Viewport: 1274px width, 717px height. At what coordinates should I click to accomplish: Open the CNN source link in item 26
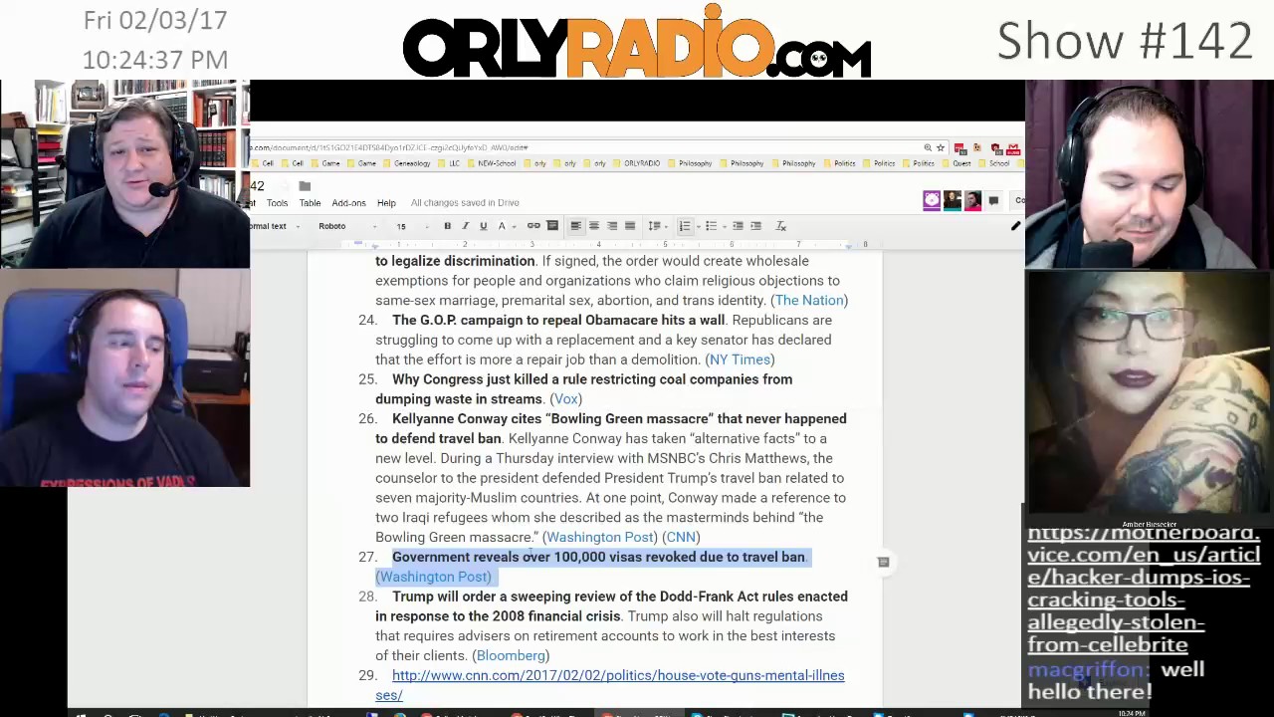coord(681,537)
